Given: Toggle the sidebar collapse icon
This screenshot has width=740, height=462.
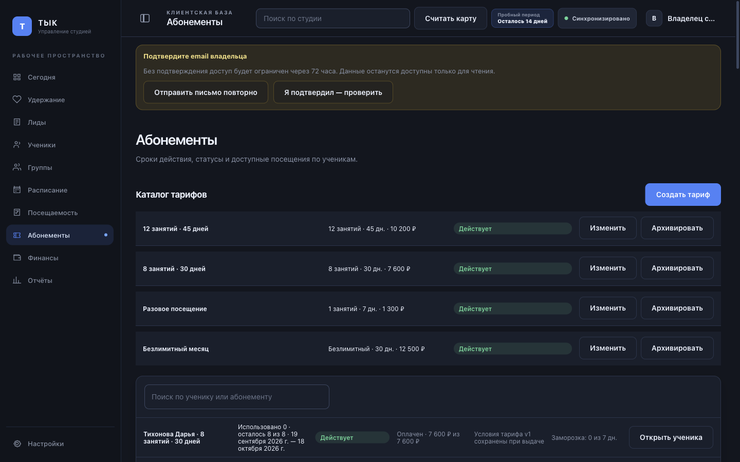Looking at the screenshot, I should pos(145,18).
